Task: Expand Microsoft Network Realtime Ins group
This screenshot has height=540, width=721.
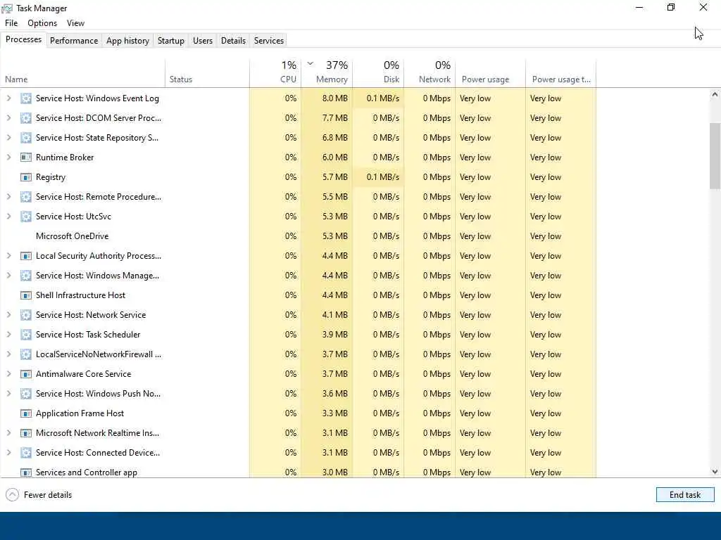Action: (x=8, y=433)
